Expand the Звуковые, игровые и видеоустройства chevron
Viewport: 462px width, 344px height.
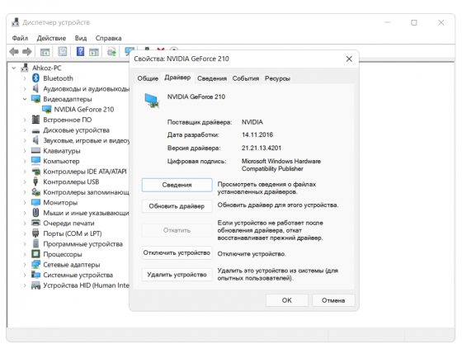tap(25, 140)
